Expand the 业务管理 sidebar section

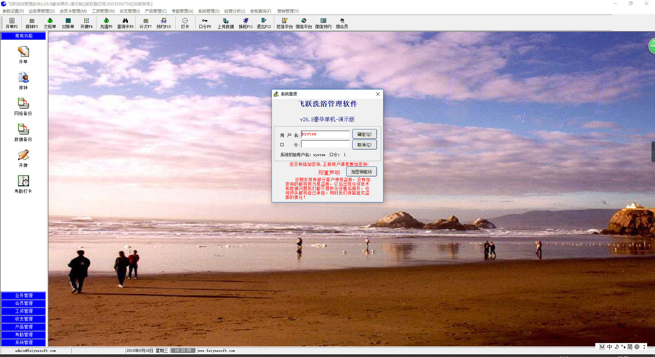(24, 295)
